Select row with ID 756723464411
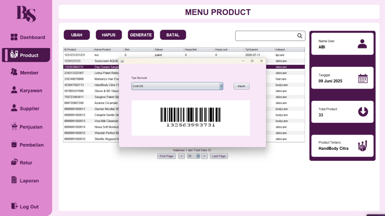The height and width of the screenshot is (216, 385). pos(91,97)
